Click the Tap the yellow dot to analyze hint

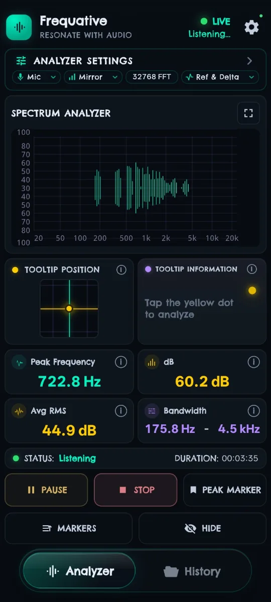coord(189,309)
